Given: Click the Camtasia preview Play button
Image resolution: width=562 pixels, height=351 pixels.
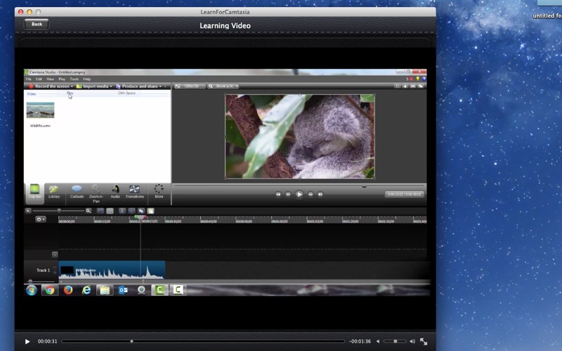Looking at the screenshot, I should coord(299,194).
